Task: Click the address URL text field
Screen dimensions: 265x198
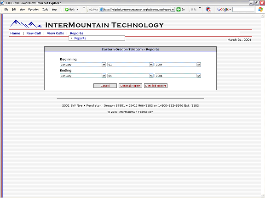Action: [137, 10]
